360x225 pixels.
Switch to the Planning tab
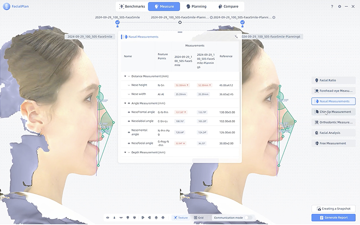[x=195, y=7]
